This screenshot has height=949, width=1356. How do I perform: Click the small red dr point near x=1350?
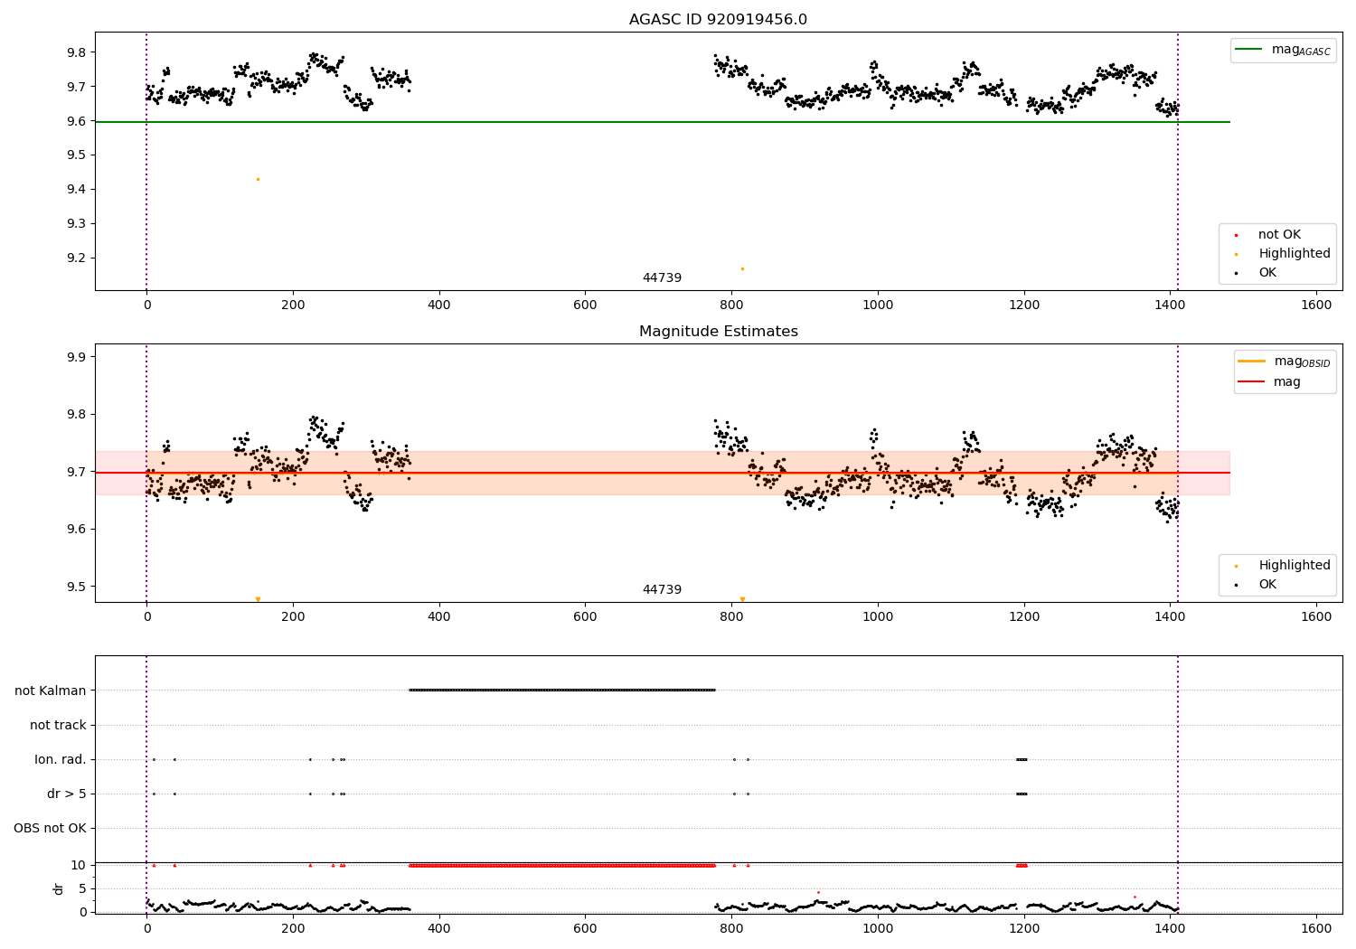tap(1135, 897)
